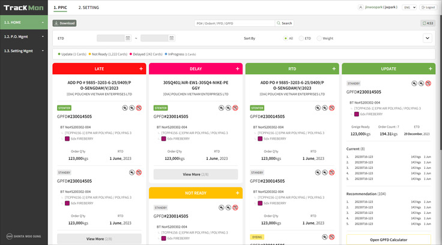Click the plus icon on NOT READY header

(x=238, y=193)
